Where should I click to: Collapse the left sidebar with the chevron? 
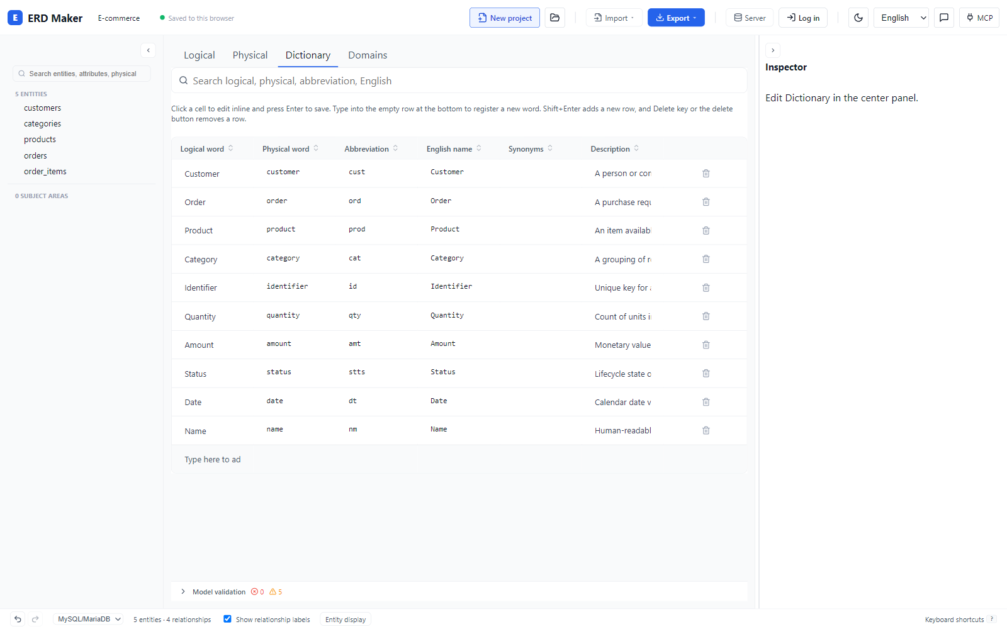pos(148,50)
